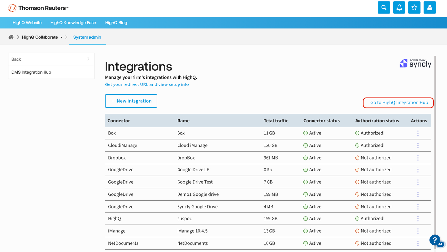Open HighQ Website menu link
This screenshot has width=447, height=252.
(x=27, y=23)
